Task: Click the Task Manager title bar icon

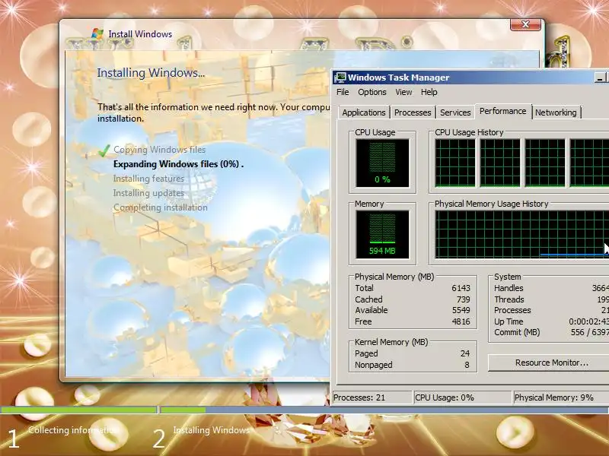Action: [340, 78]
